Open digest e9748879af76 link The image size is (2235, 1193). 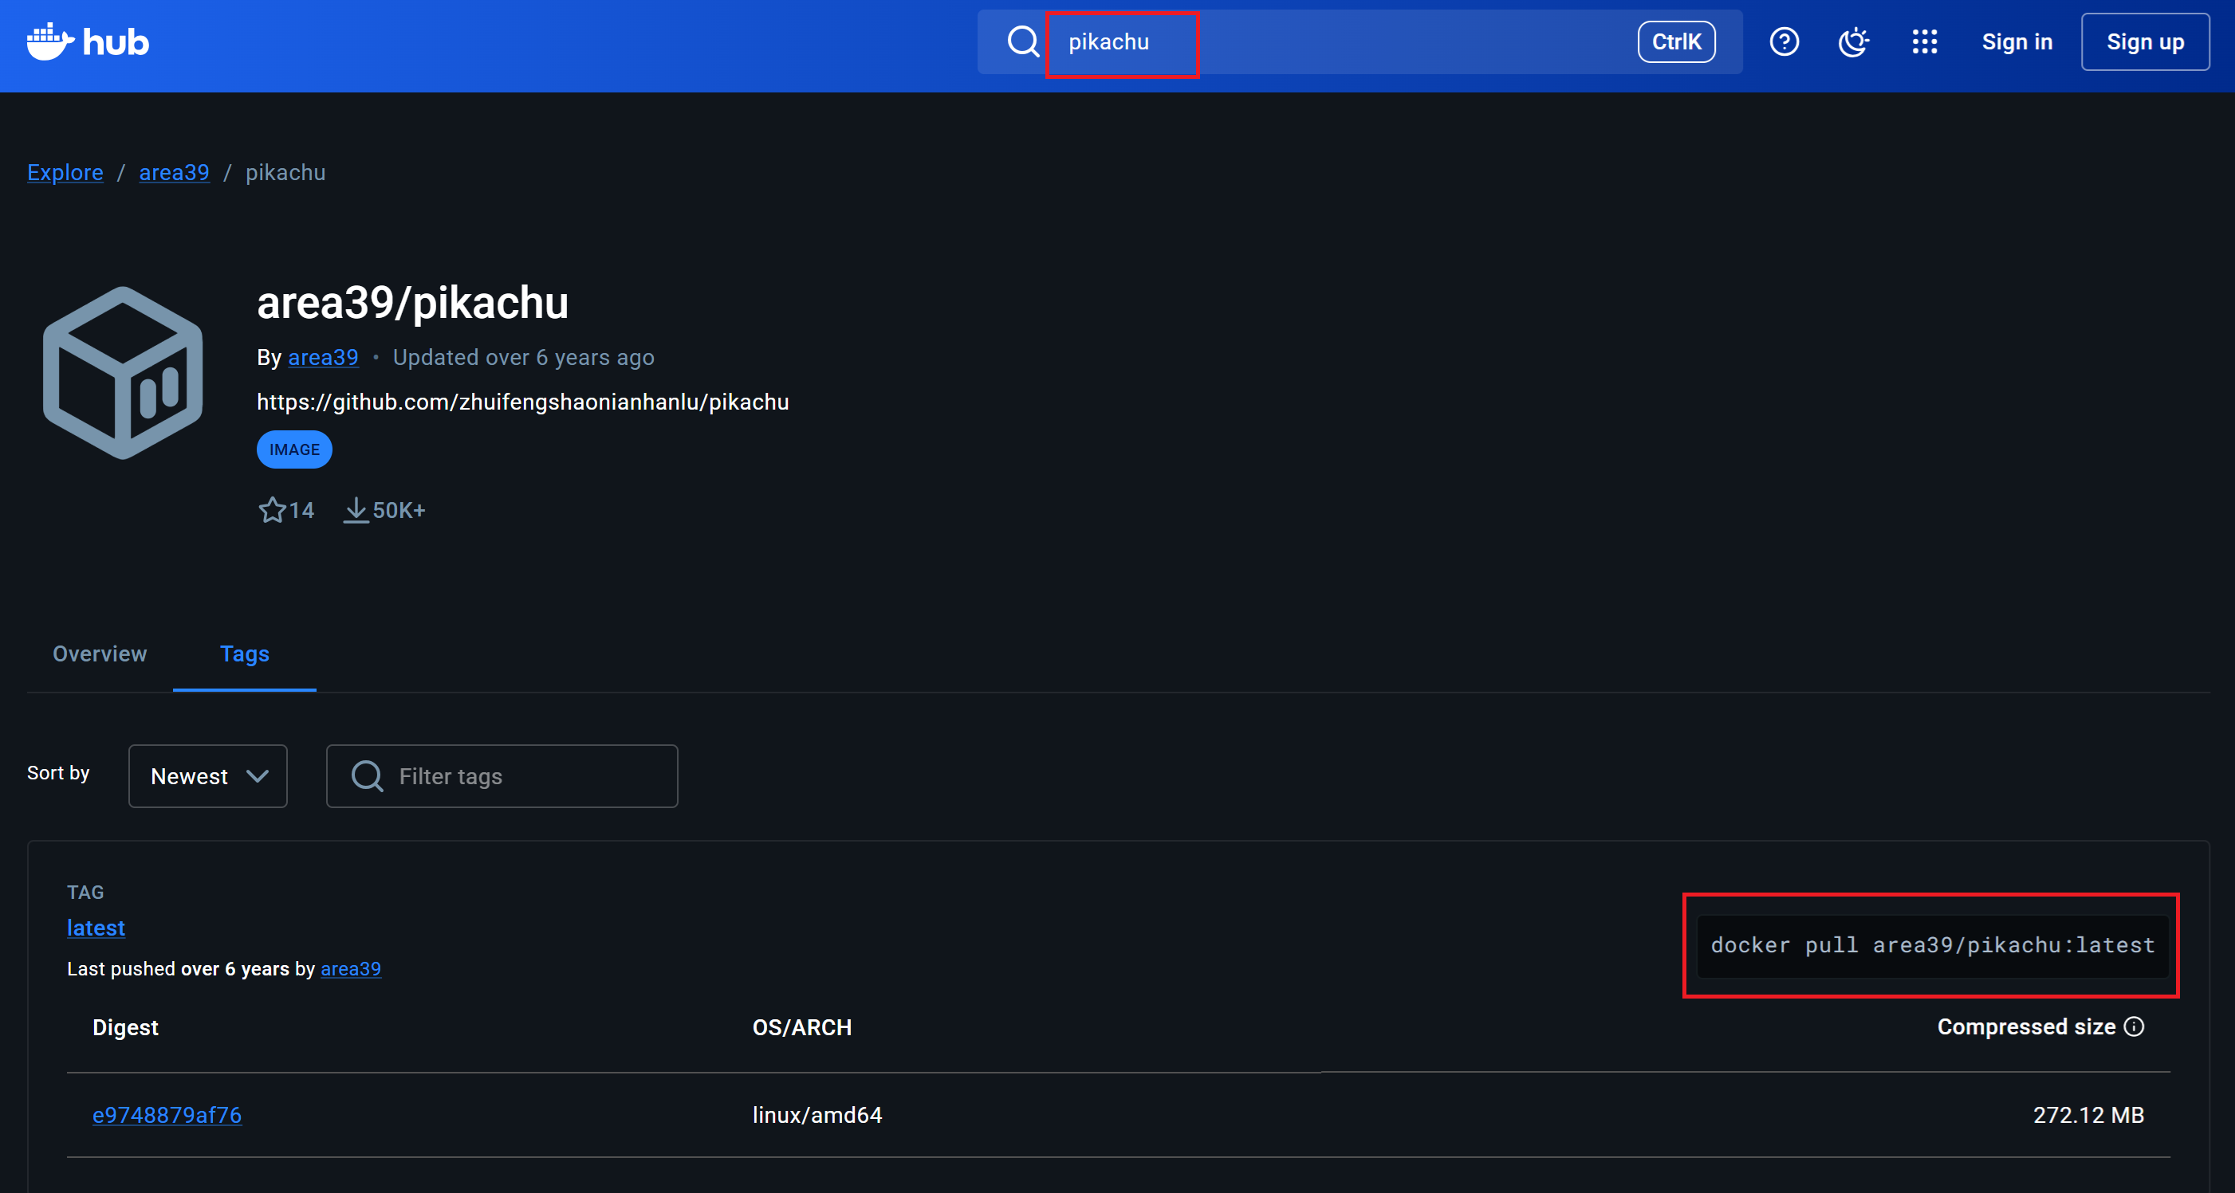pyautogui.click(x=167, y=1115)
